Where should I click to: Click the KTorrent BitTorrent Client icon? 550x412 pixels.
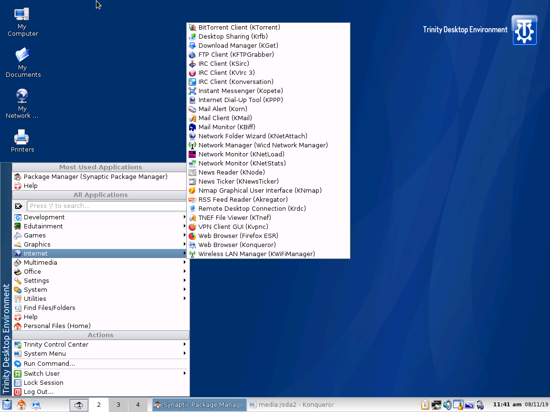click(x=192, y=27)
